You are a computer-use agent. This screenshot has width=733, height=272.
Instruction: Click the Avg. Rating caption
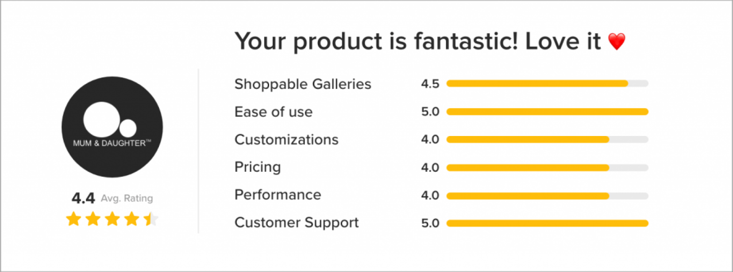(127, 198)
